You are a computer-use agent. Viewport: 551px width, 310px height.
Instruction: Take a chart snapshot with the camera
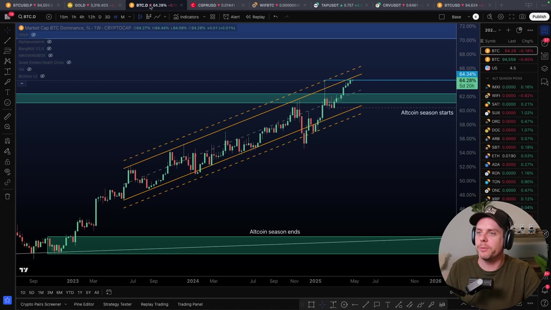[522, 17]
